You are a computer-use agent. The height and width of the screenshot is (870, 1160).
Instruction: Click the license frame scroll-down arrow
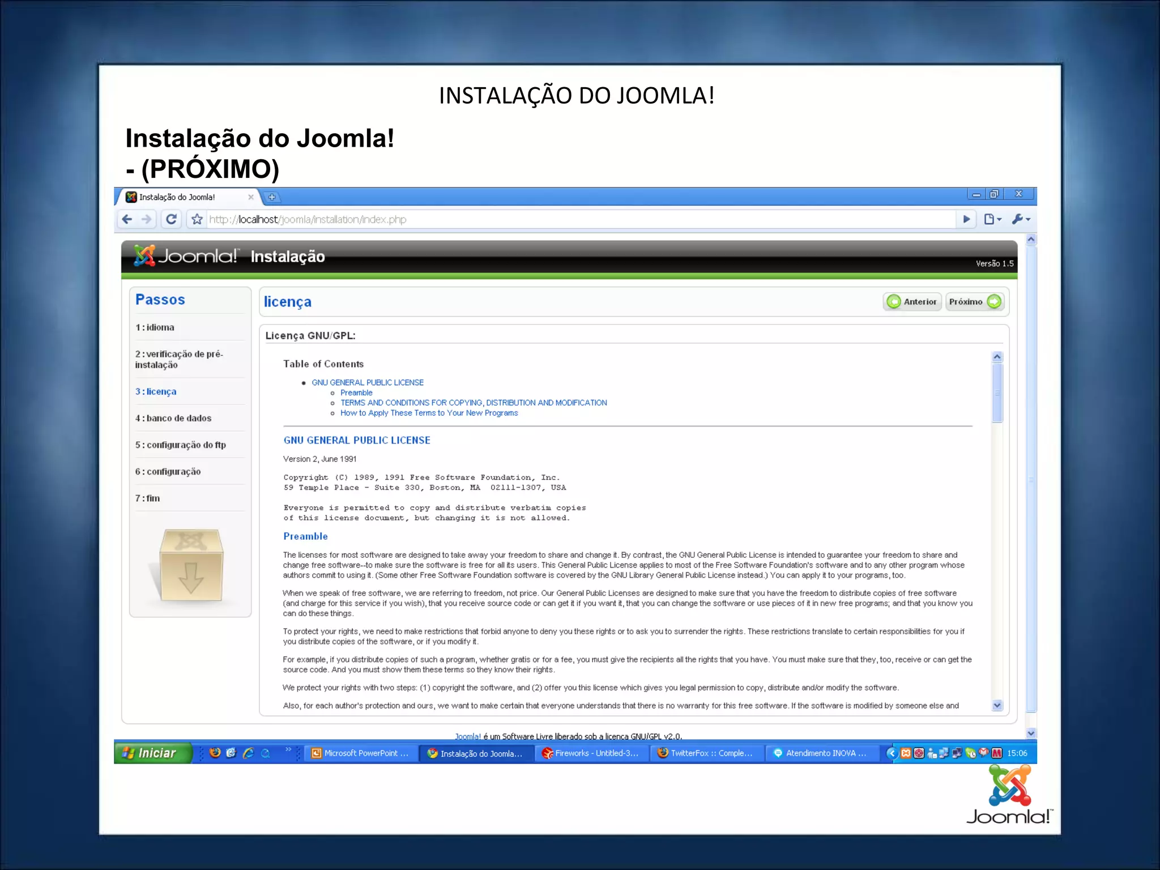[x=997, y=705]
